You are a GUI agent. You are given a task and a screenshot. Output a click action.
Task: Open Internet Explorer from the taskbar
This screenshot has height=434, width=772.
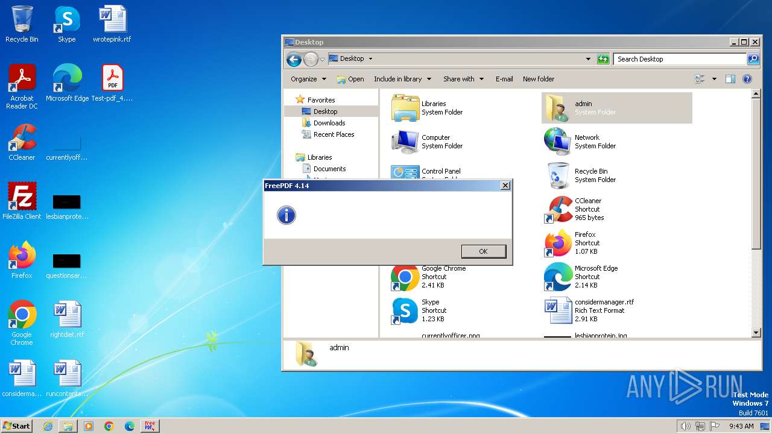[x=48, y=426]
